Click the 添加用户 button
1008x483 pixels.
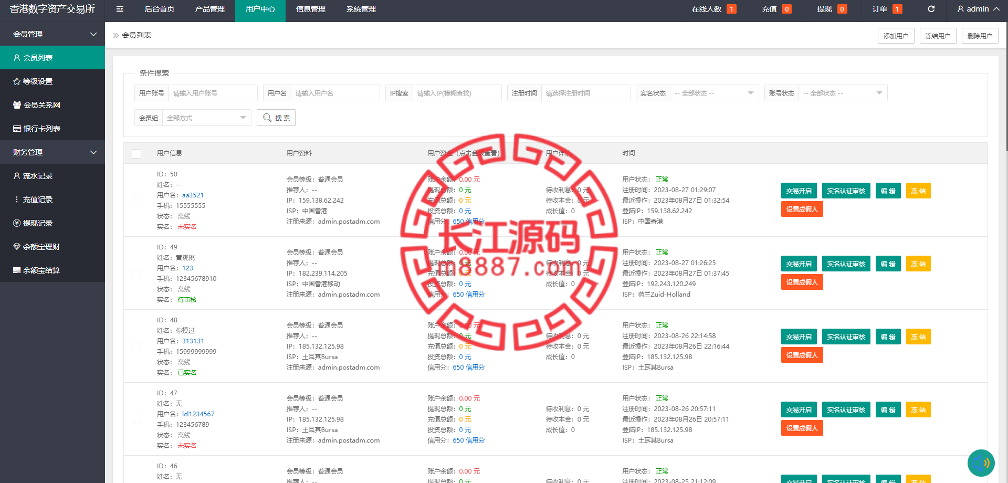pyautogui.click(x=896, y=36)
